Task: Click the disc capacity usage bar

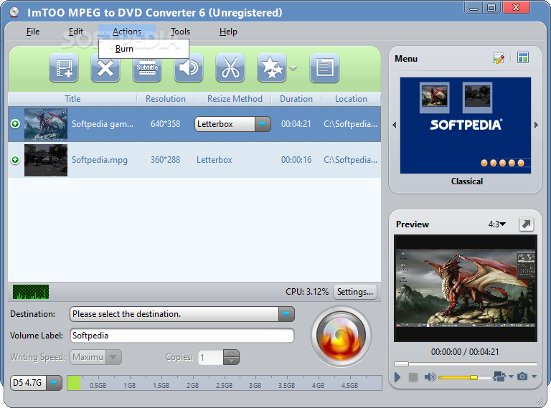Action: [224, 383]
